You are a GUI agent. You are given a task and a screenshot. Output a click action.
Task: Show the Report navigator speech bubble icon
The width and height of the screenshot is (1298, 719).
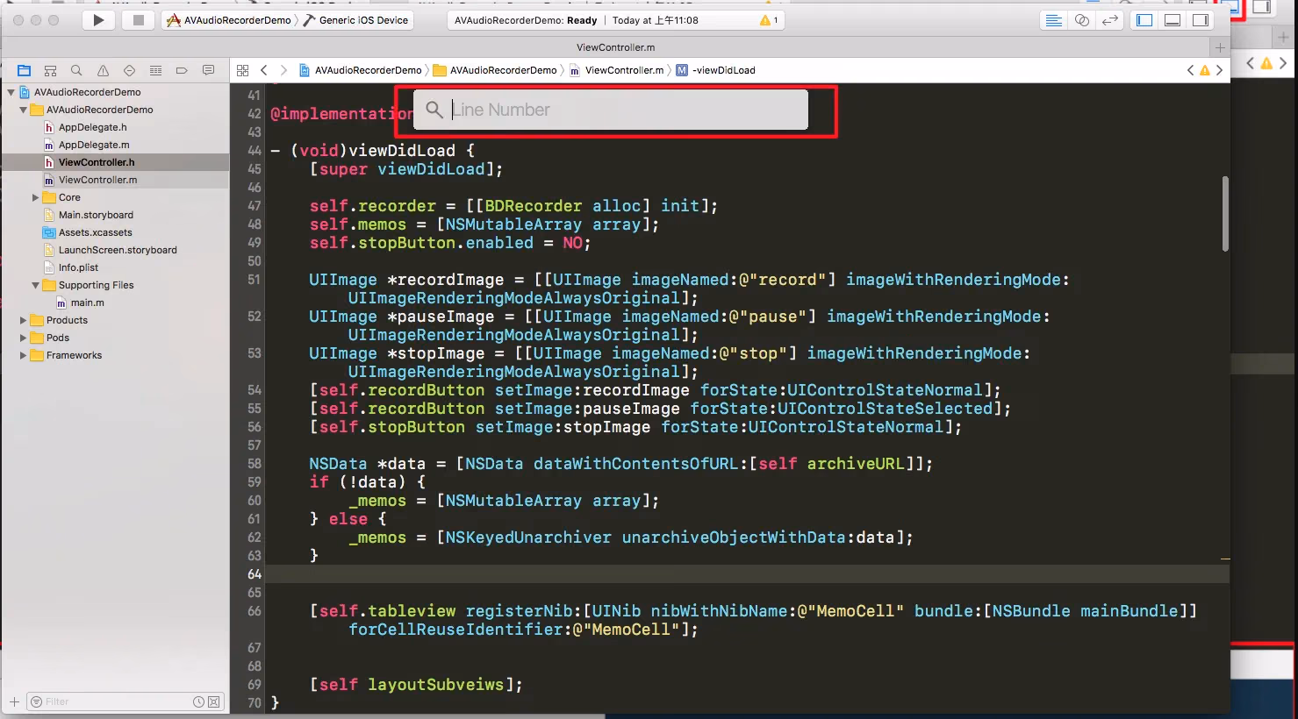click(x=208, y=71)
